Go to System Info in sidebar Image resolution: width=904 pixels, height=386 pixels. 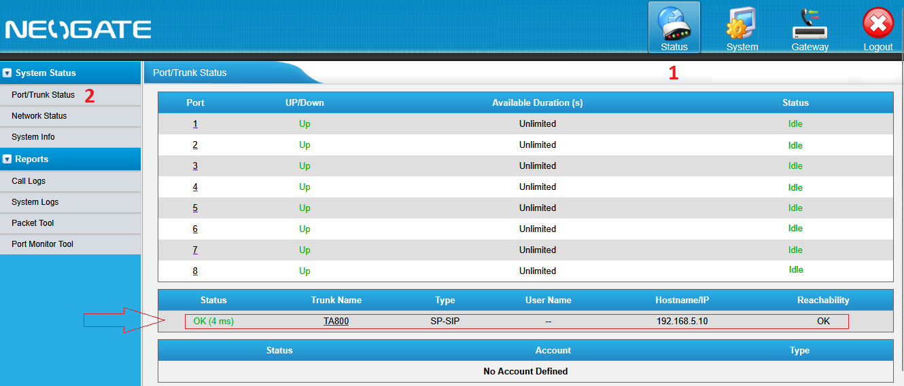pos(33,137)
